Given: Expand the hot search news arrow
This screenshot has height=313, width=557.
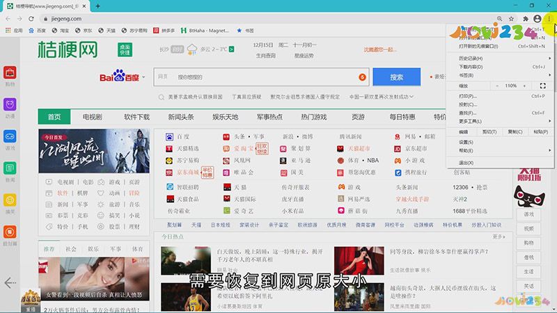Looking at the screenshot, I should 411,97.
